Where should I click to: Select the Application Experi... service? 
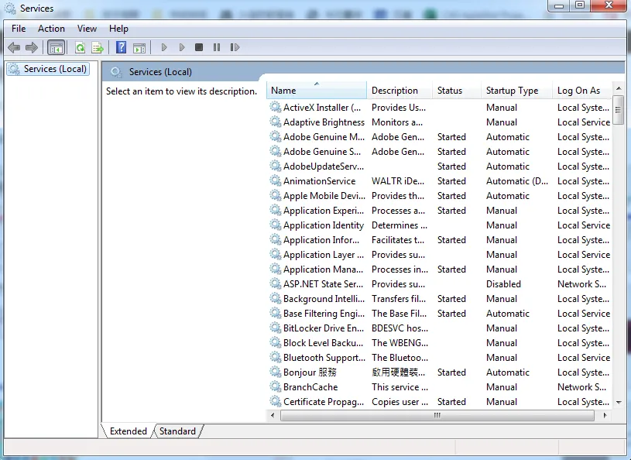(x=440, y=210)
